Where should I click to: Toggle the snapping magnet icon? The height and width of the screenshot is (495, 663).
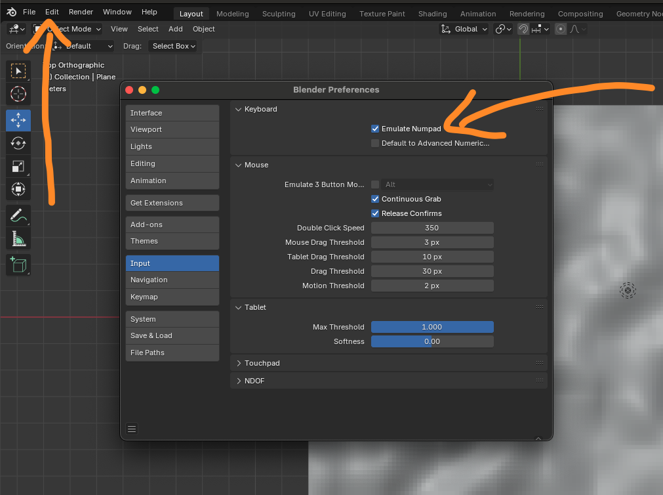pos(523,29)
